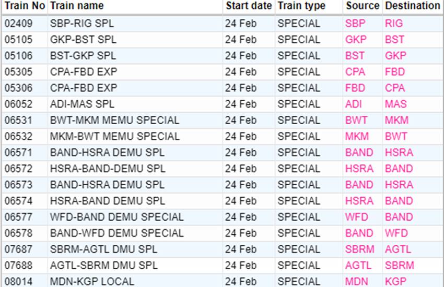
Task: Open RIG destination station link
Action: click(x=394, y=23)
